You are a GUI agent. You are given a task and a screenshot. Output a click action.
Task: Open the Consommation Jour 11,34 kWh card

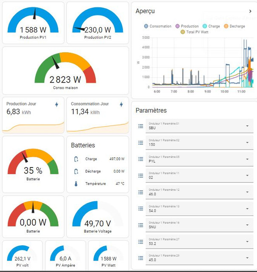tap(98, 115)
